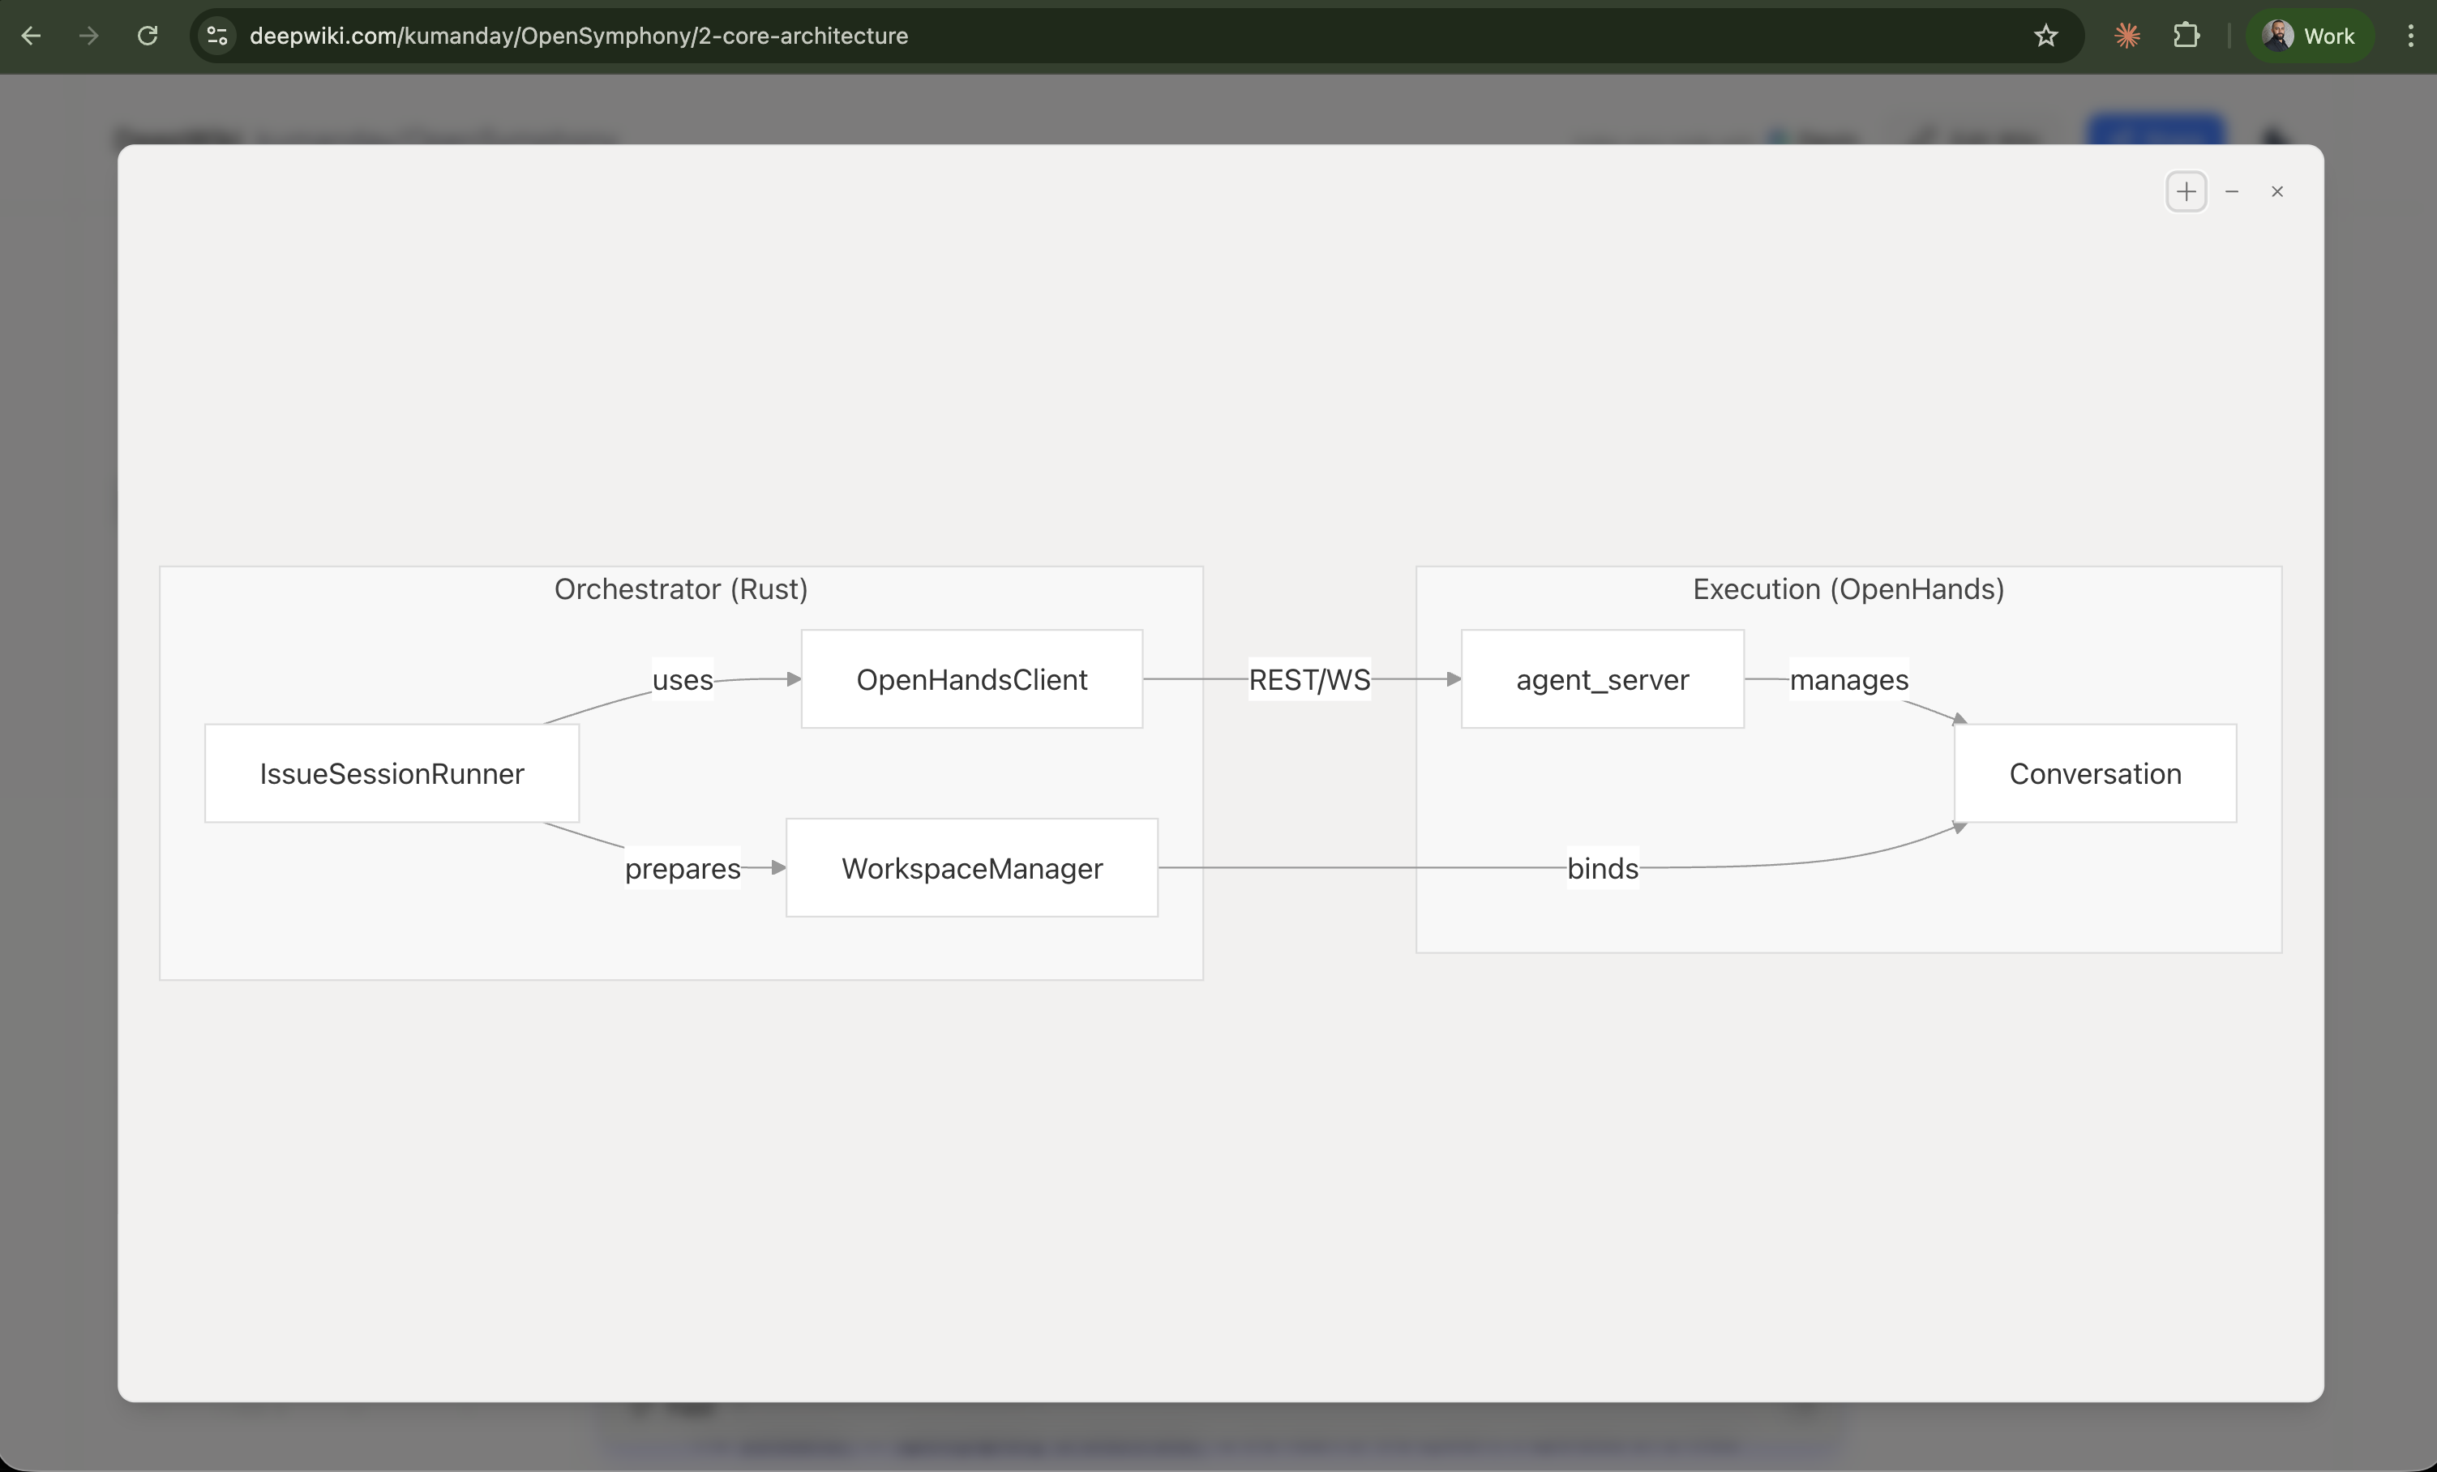Bookmark this page with the star icon
This screenshot has height=1472, width=2437.
click(x=2045, y=36)
